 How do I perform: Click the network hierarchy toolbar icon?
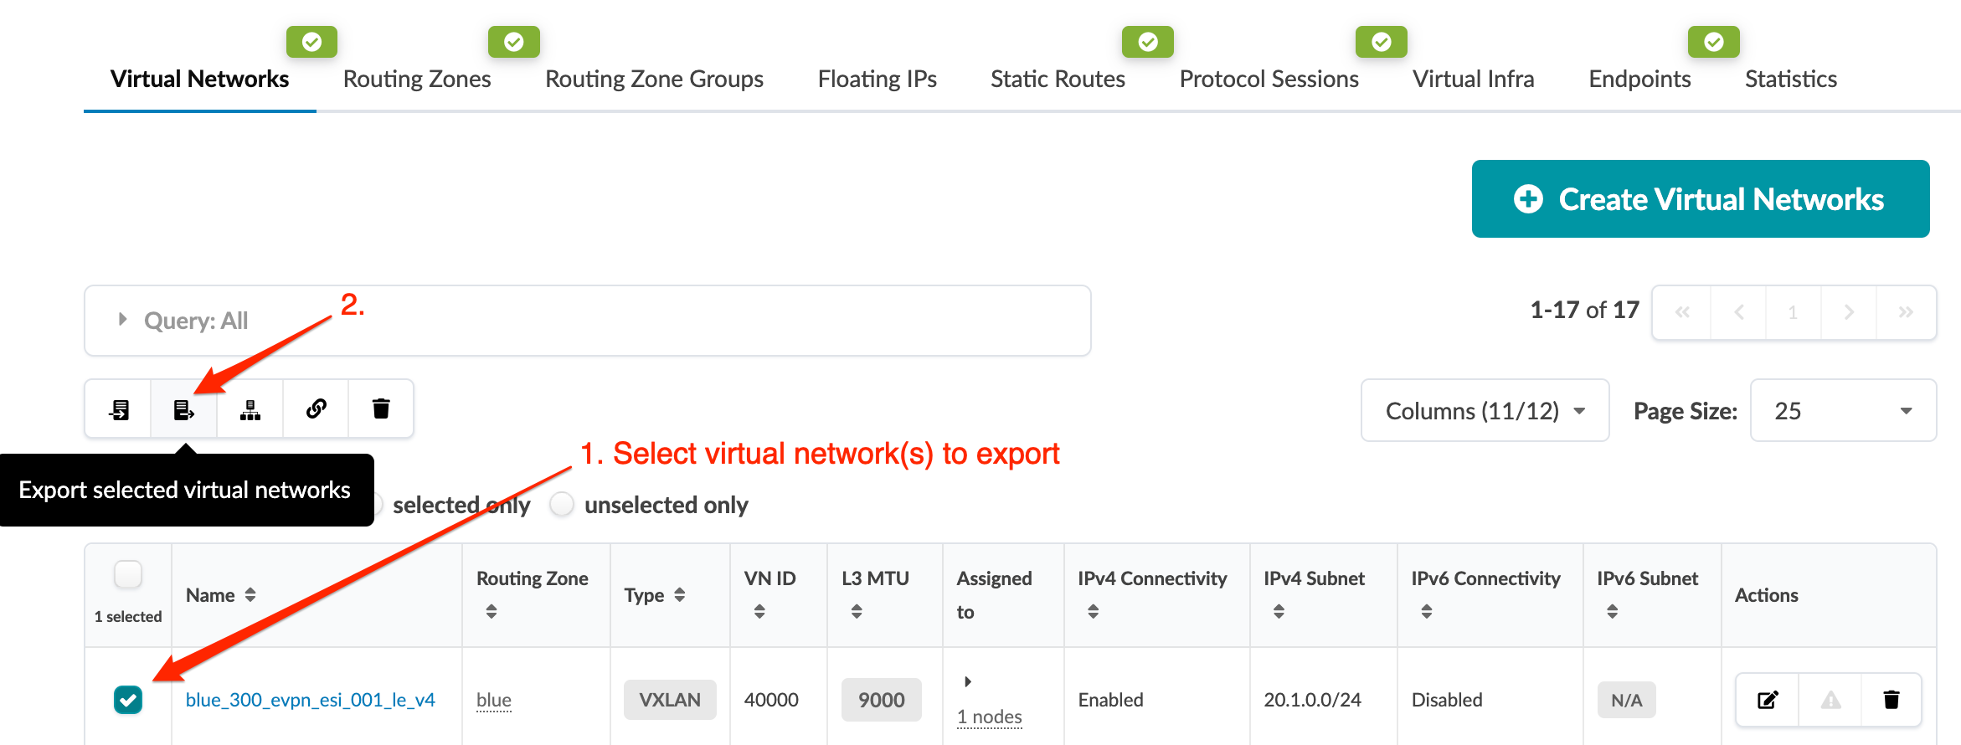coord(250,409)
